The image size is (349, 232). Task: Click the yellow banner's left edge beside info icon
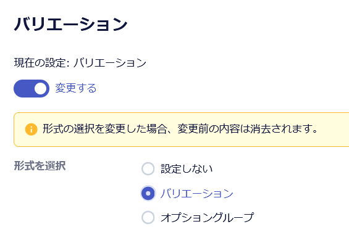coord(19,130)
